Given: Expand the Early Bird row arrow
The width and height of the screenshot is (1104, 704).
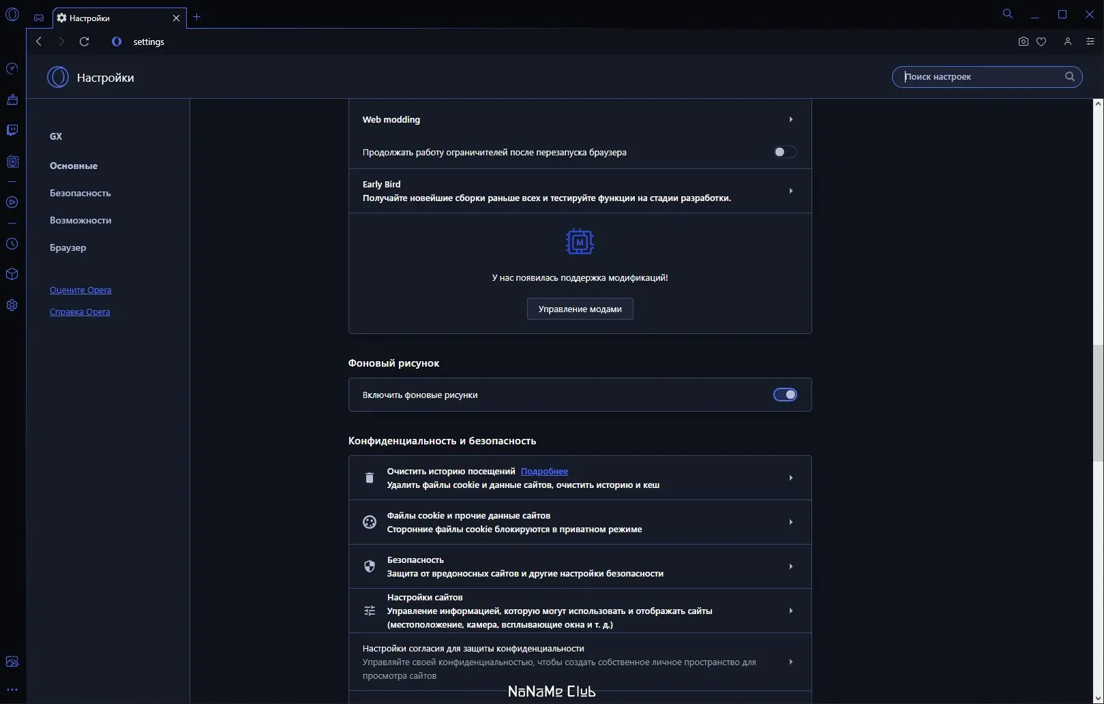Looking at the screenshot, I should click(791, 191).
